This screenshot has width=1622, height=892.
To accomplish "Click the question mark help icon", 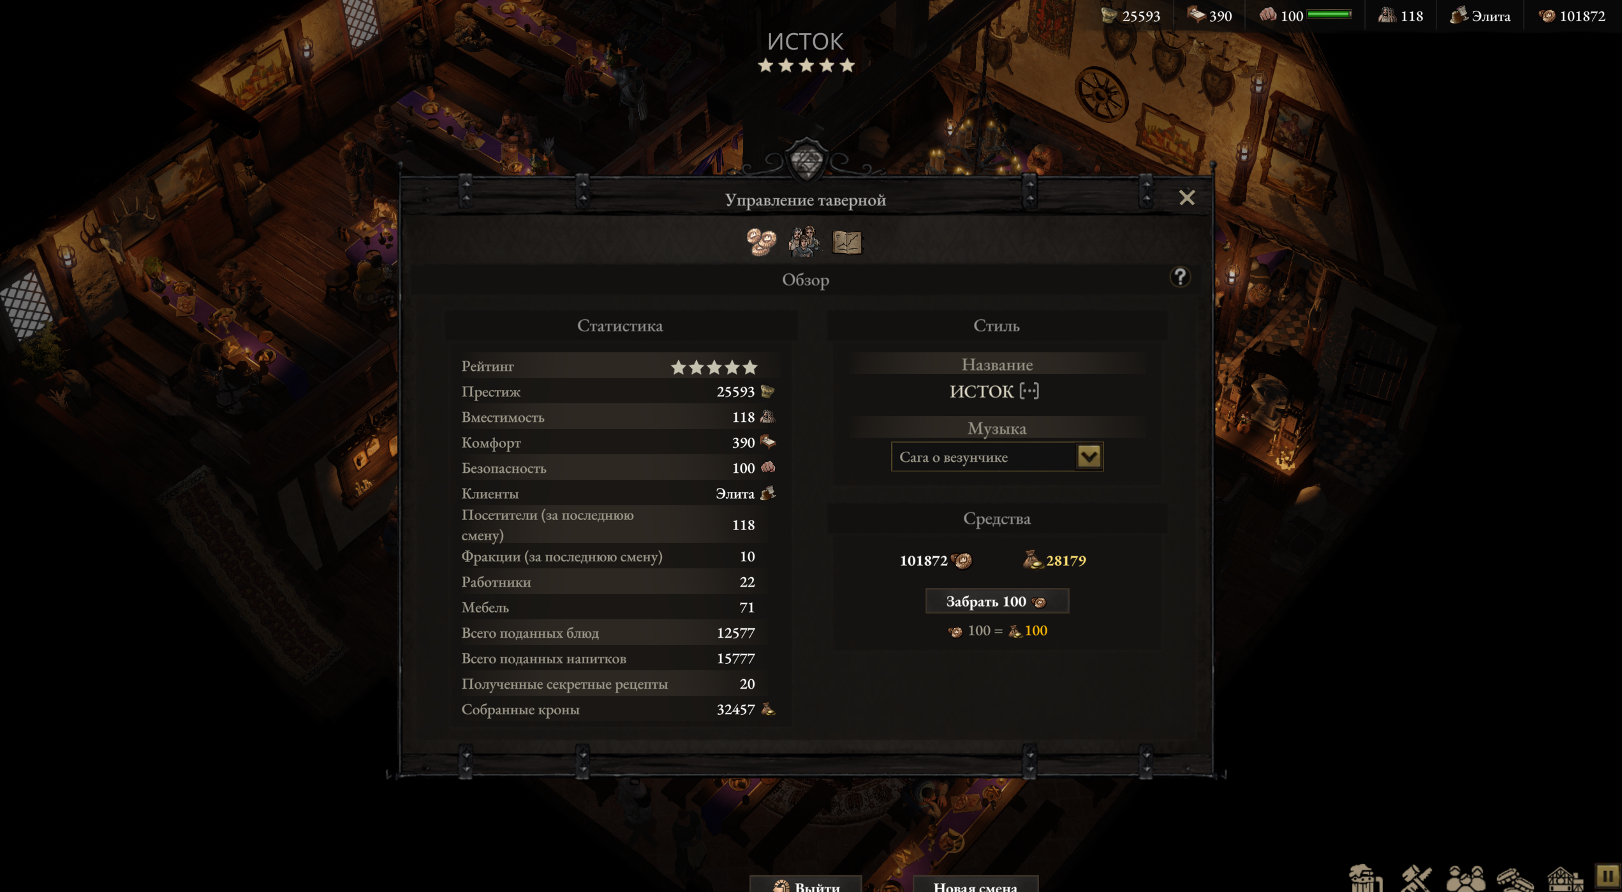I will coord(1180,277).
